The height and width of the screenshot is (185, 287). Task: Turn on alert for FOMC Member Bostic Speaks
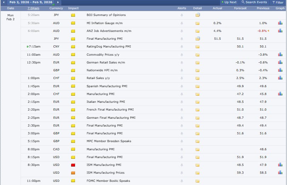pyautogui.click(x=182, y=181)
